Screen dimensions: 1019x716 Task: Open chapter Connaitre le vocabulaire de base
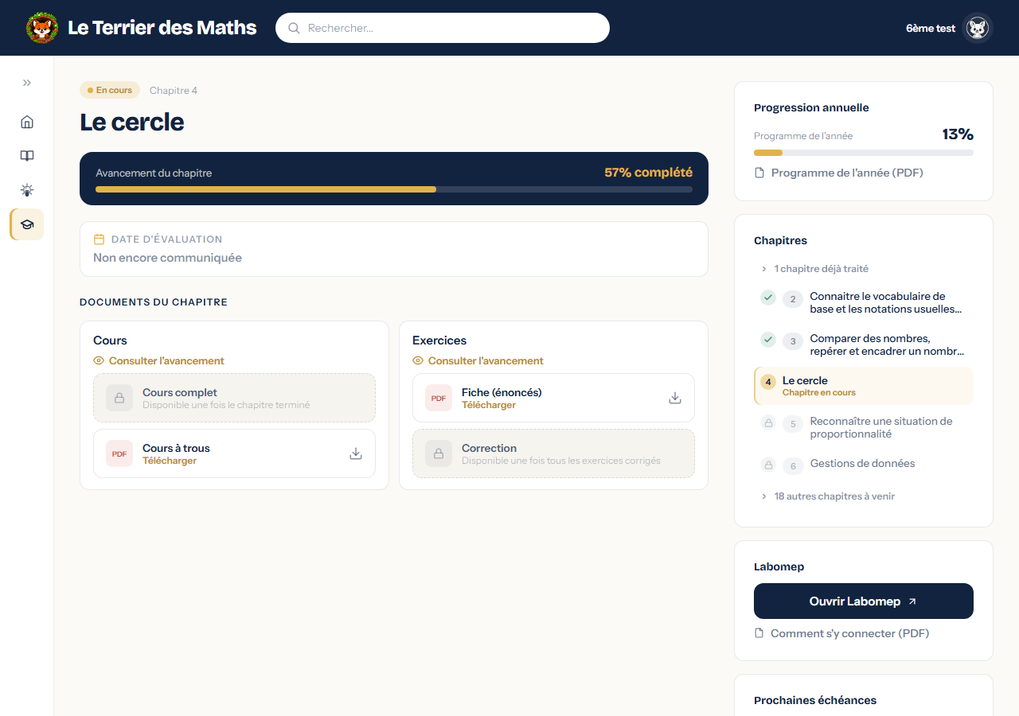point(886,302)
